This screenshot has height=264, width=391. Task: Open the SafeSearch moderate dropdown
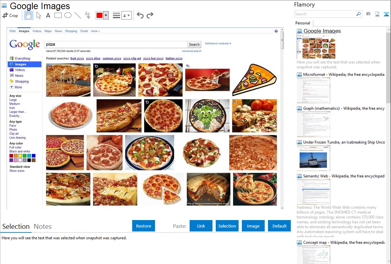pos(218,44)
